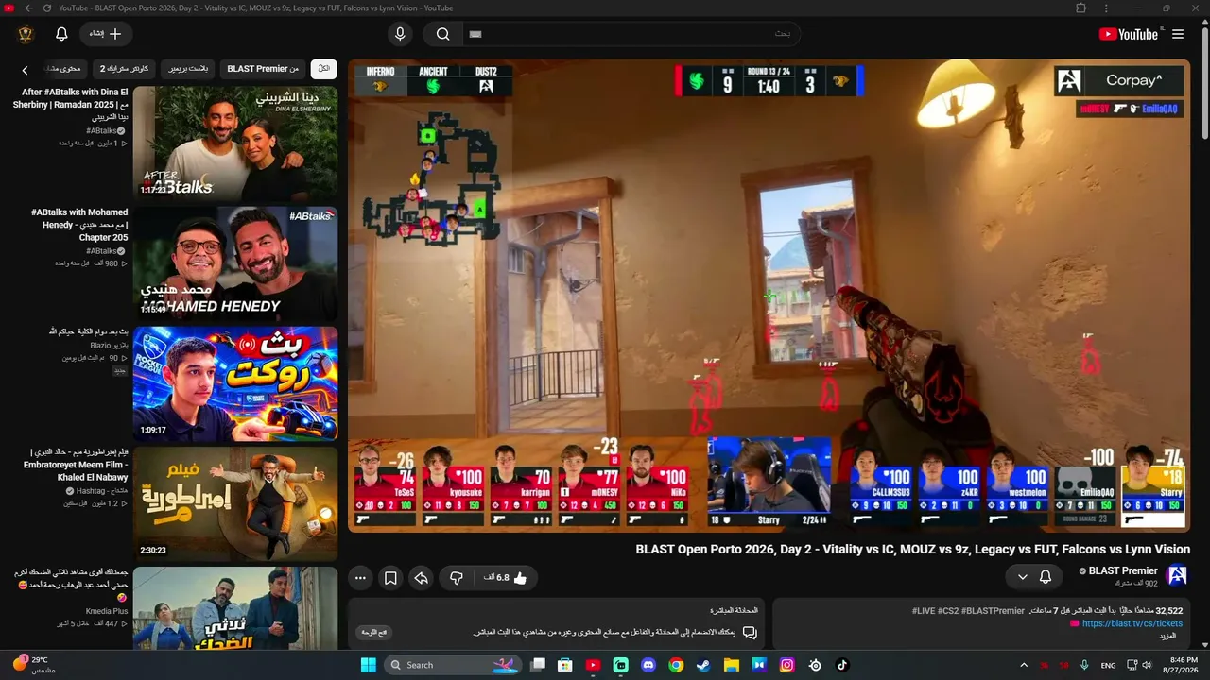Open Microsoft Store from the taskbar

[564, 665]
